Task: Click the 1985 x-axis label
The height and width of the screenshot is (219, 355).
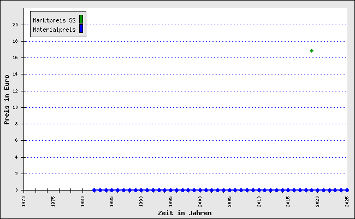Action: click(x=112, y=201)
